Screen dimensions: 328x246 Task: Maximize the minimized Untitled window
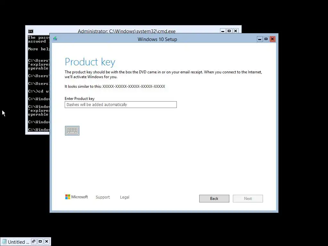tap(40, 242)
